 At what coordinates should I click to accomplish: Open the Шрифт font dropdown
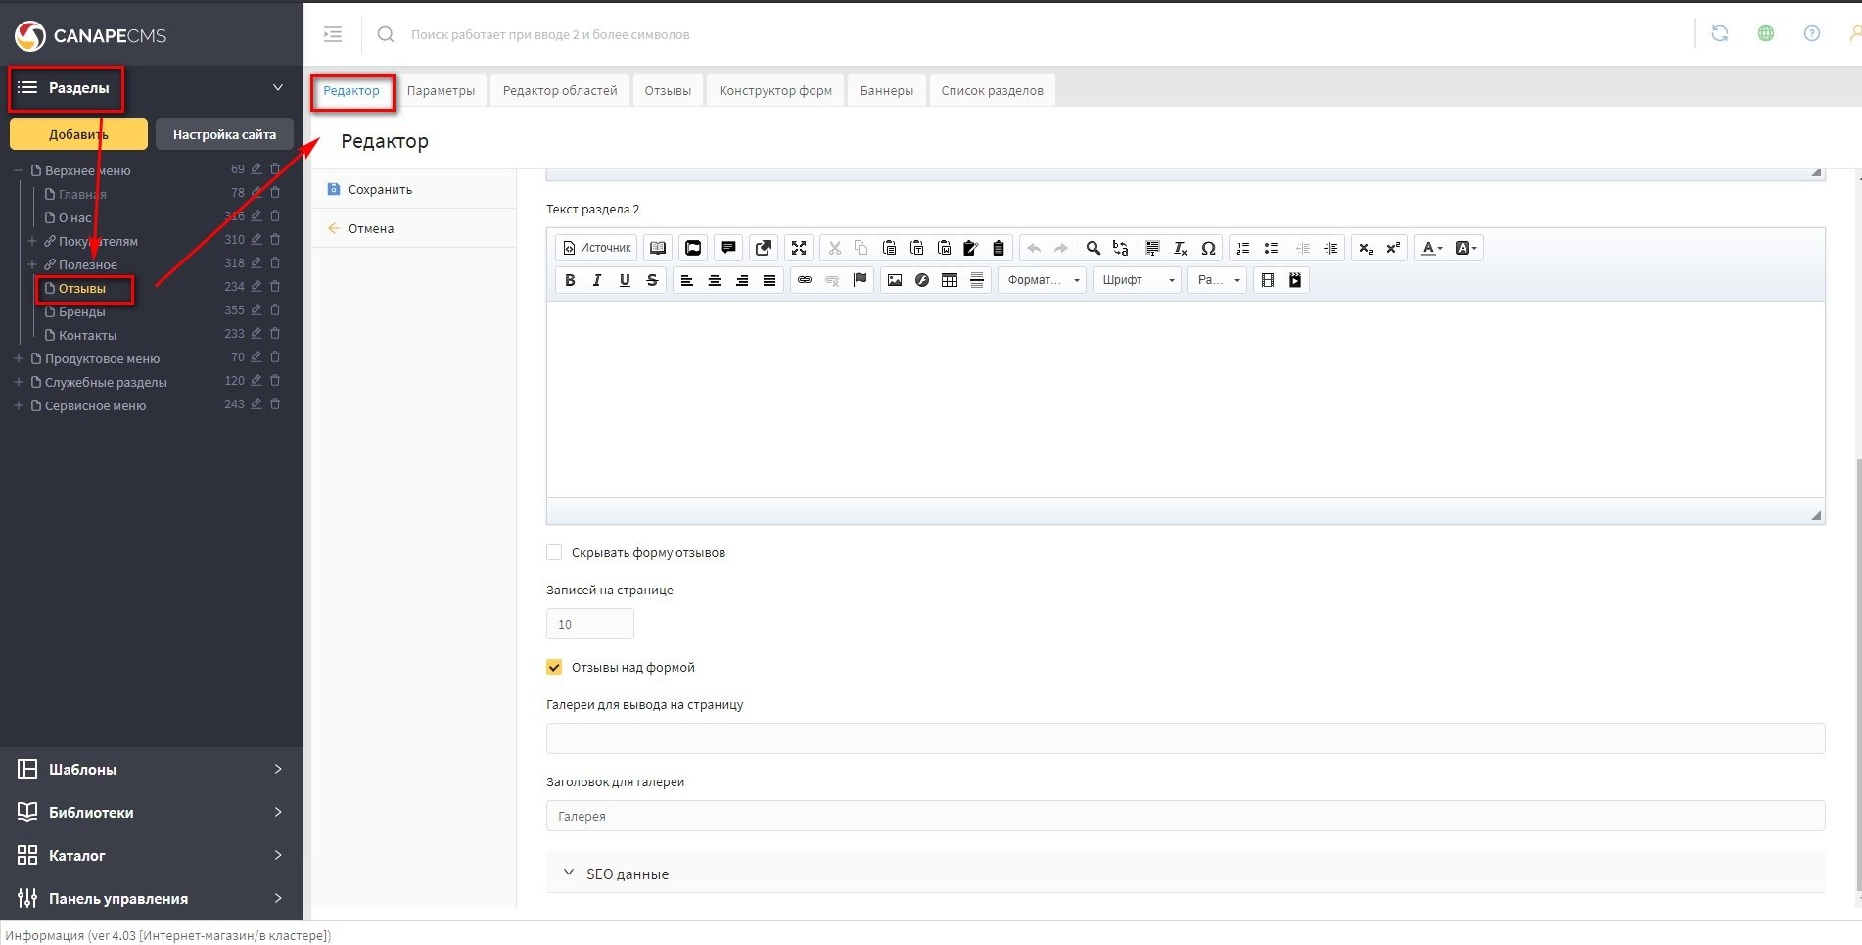pyautogui.click(x=1137, y=280)
